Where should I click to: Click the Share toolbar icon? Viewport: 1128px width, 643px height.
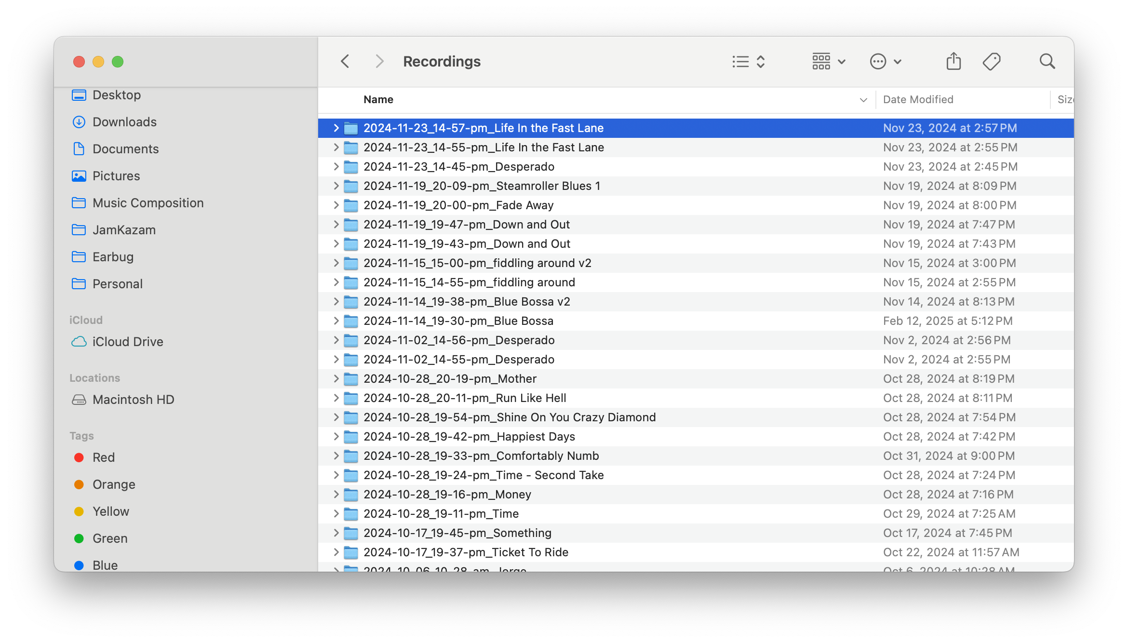click(953, 62)
